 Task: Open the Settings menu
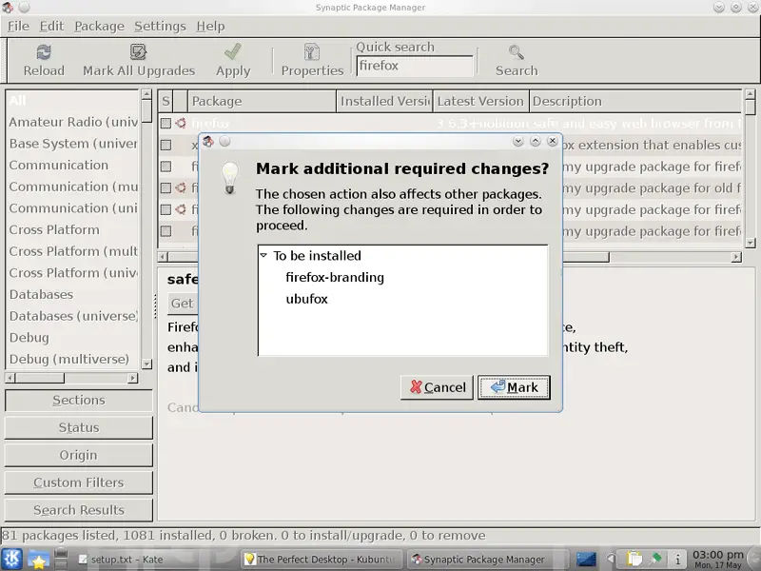pos(160,27)
